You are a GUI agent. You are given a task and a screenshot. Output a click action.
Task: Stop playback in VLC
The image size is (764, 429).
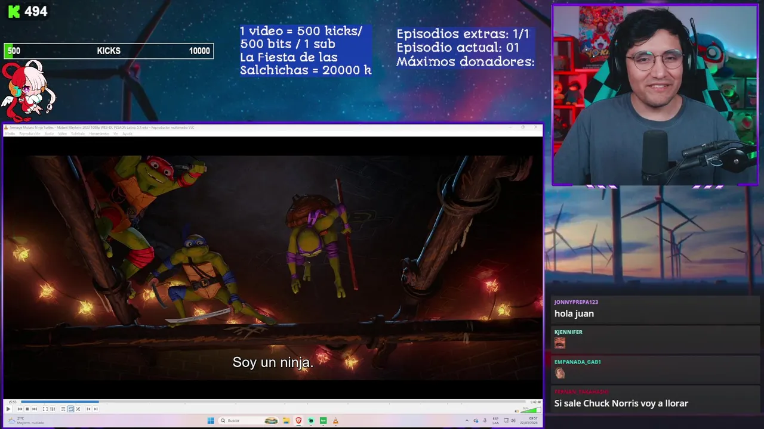[x=27, y=409]
